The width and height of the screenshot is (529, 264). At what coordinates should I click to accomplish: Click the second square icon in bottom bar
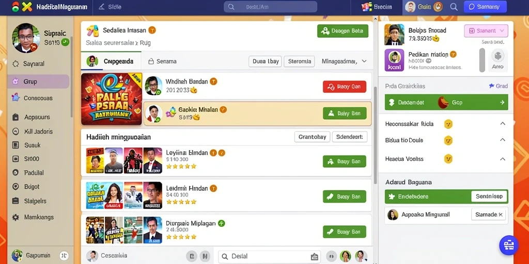(x=205, y=256)
